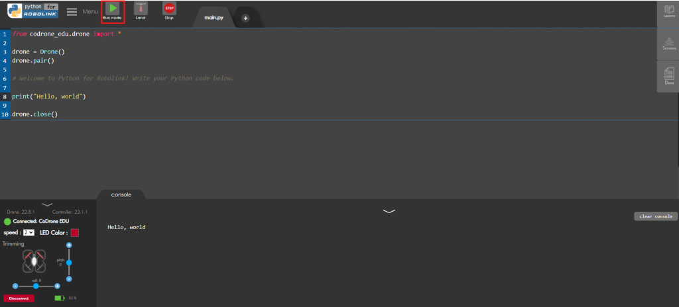Open the Sensors panel icon
This screenshot has height=307, width=679.
pos(668,44)
